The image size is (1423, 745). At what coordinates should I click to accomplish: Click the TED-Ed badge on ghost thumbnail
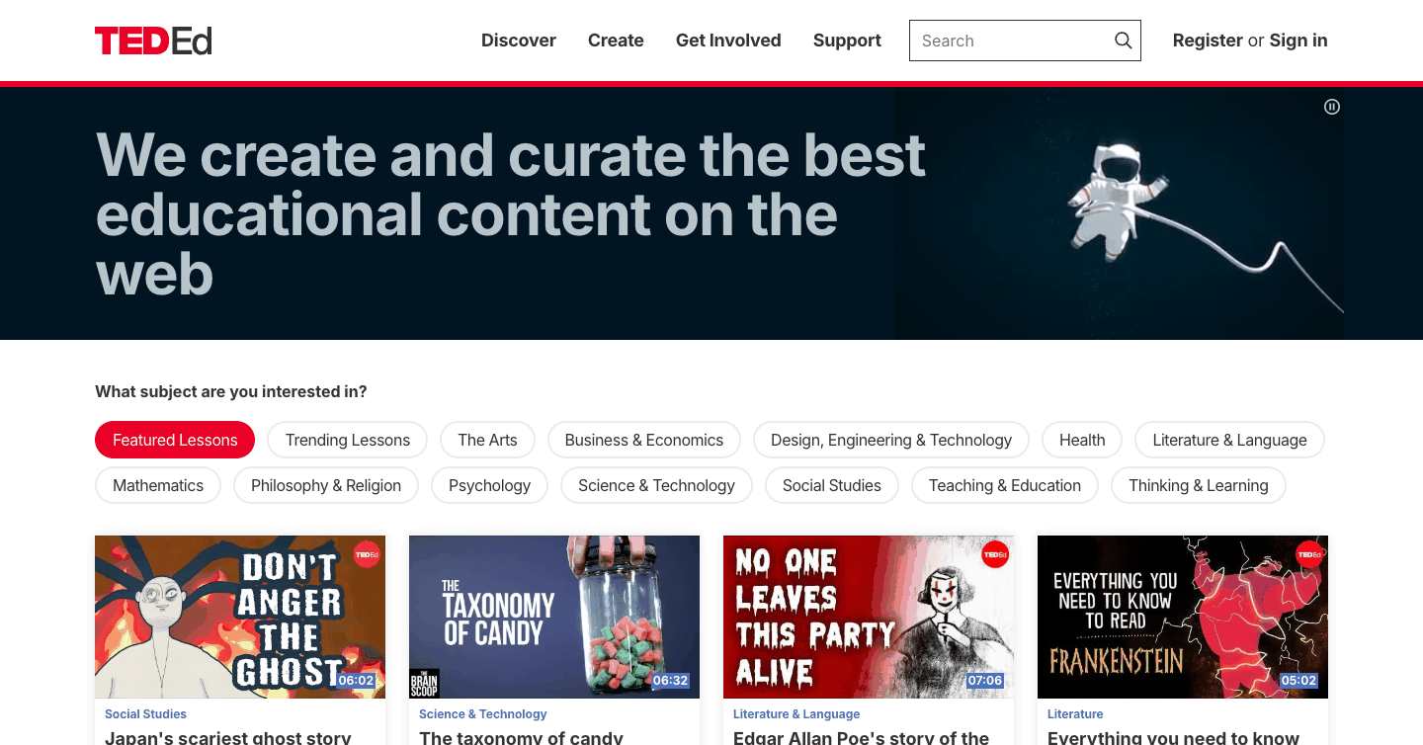(x=367, y=554)
